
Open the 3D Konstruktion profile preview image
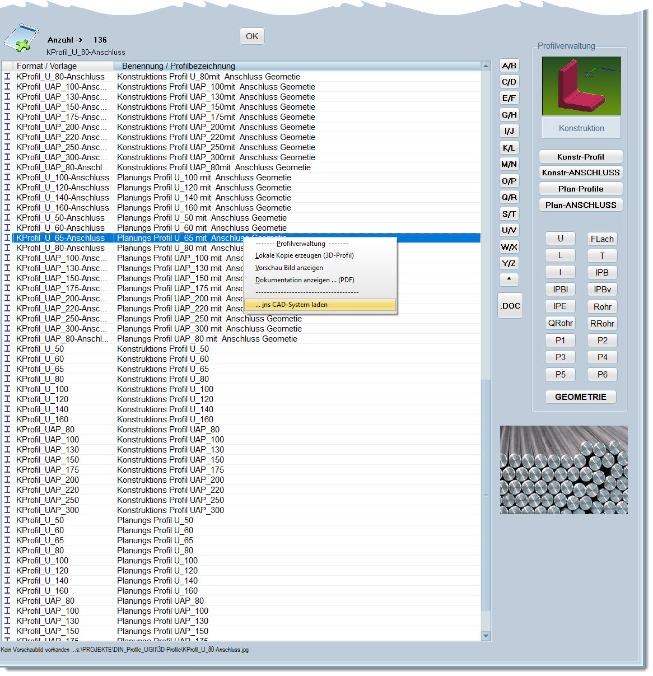pyautogui.click(x=581, y=86)
